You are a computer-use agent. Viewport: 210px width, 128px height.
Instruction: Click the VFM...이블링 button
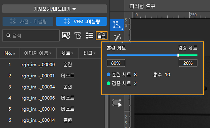(x=81, y=21)
